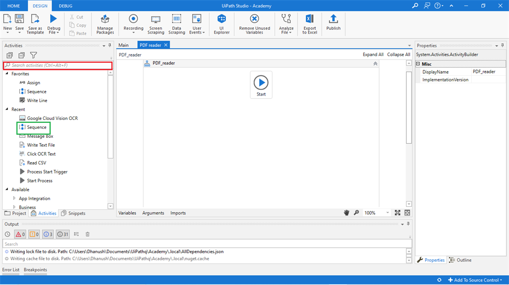
Task: Open the Variables panel
Action: point(127,213)
